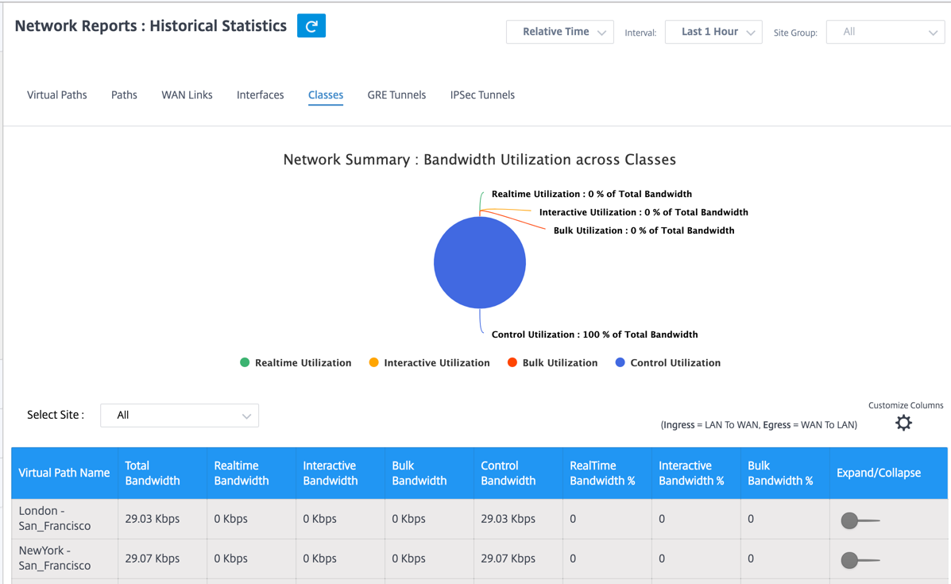Click the Control Bandwidth column header

point(518,473)
